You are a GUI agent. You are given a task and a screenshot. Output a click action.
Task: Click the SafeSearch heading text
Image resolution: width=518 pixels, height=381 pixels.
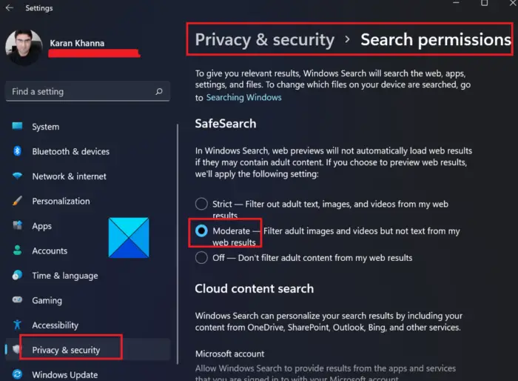(x=226, y=124)
